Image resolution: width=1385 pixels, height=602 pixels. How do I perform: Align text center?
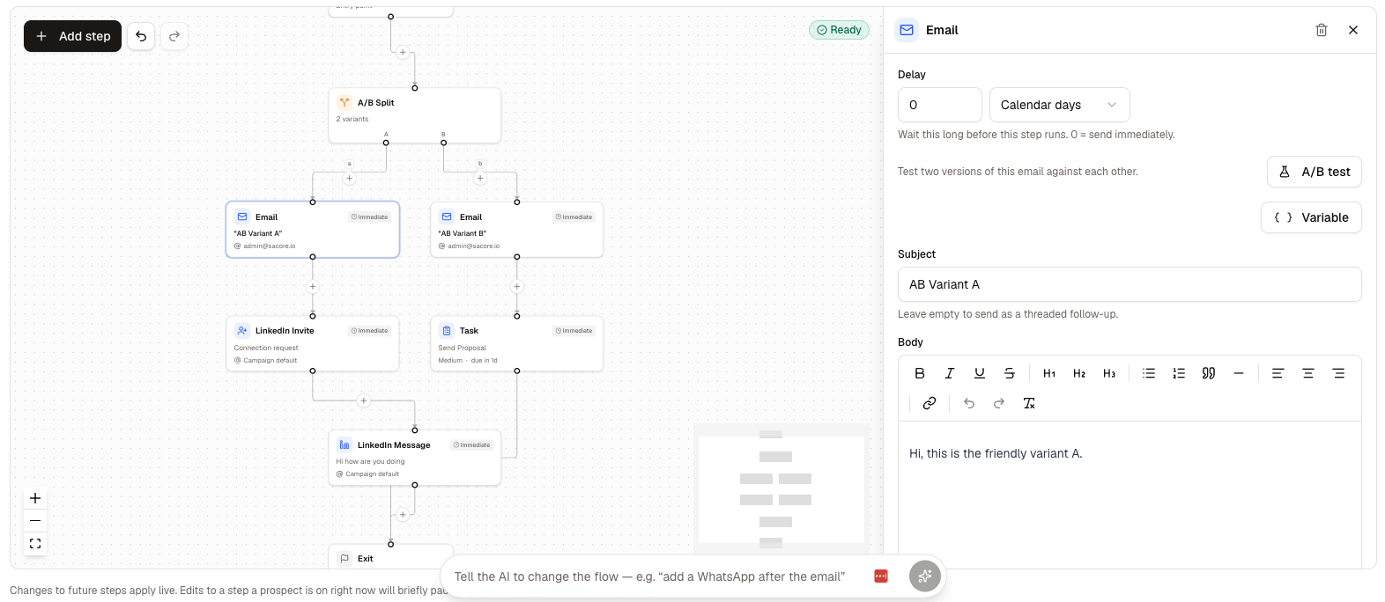(1308, 373)
